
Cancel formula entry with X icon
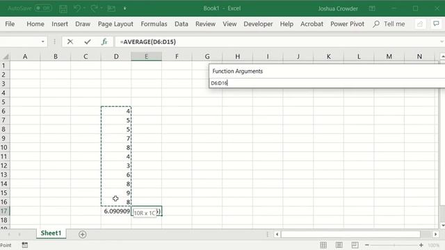click(x=70, y=42)
